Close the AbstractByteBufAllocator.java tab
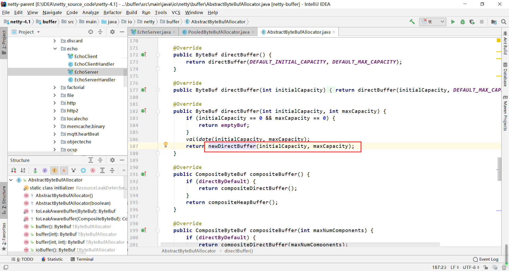 [334, 32]
